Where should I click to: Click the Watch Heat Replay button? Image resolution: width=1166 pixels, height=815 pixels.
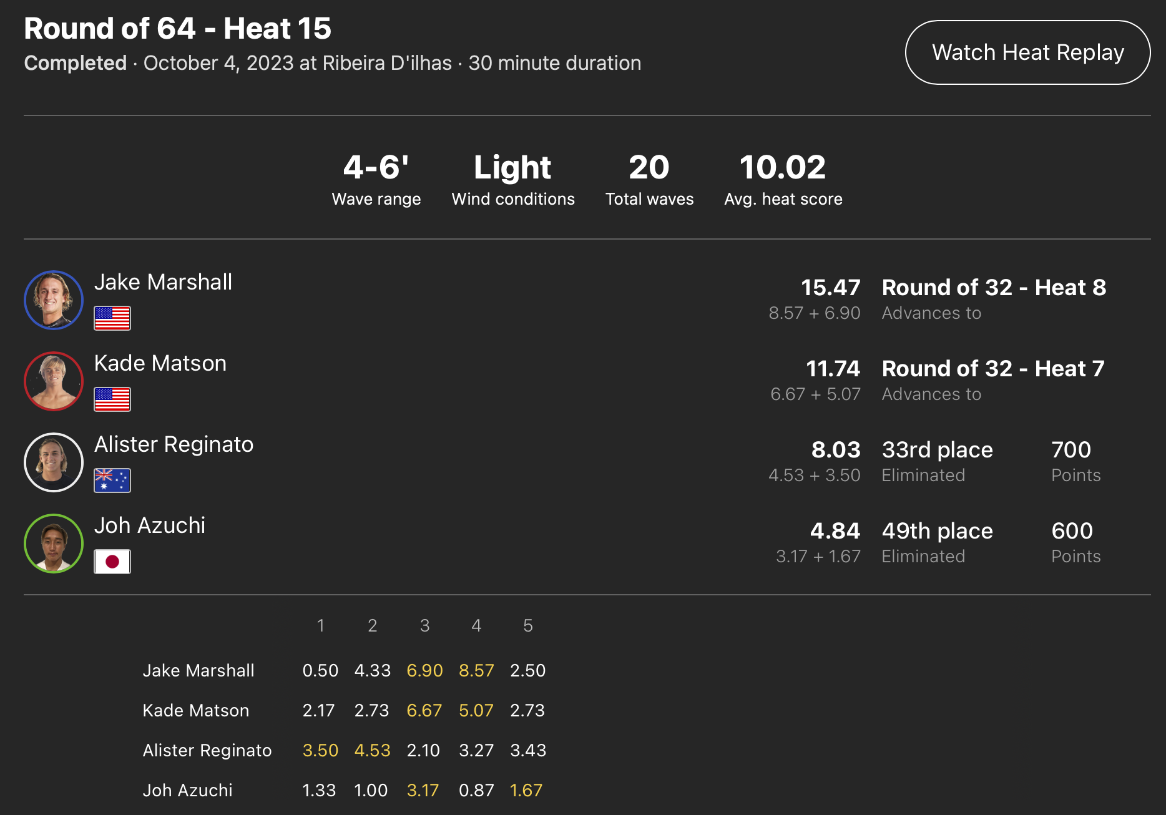point(1027,52)
